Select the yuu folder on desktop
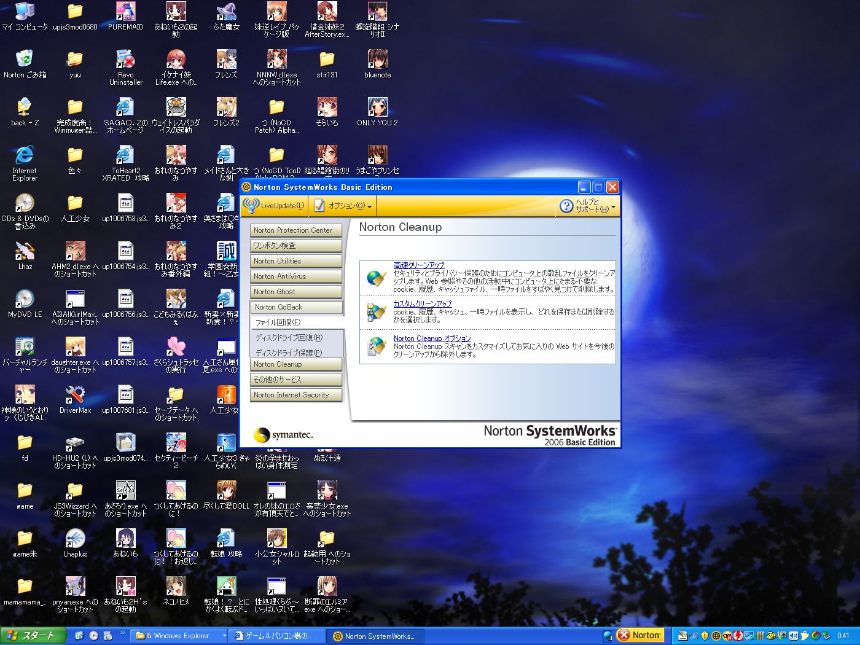Image resolution: width=860 pixels, height=645 pixels. 75,64
